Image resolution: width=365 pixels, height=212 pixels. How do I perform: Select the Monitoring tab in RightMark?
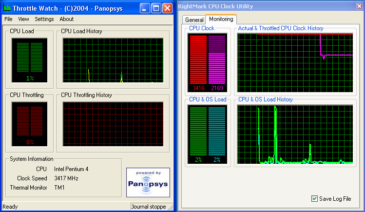click(x=221, y=19)
